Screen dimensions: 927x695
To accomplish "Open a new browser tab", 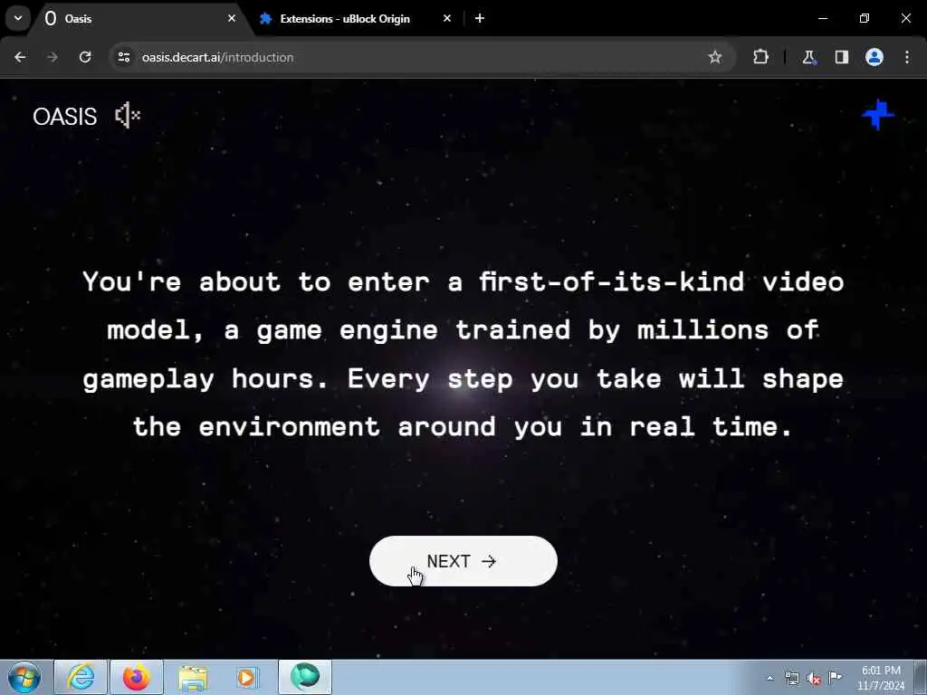I will coord(480,18).
